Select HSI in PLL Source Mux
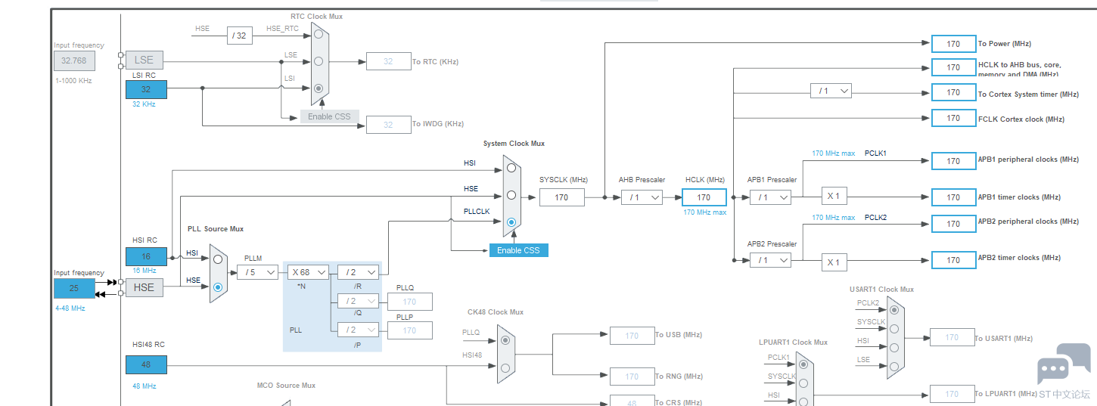 click(x=218, y=259)
